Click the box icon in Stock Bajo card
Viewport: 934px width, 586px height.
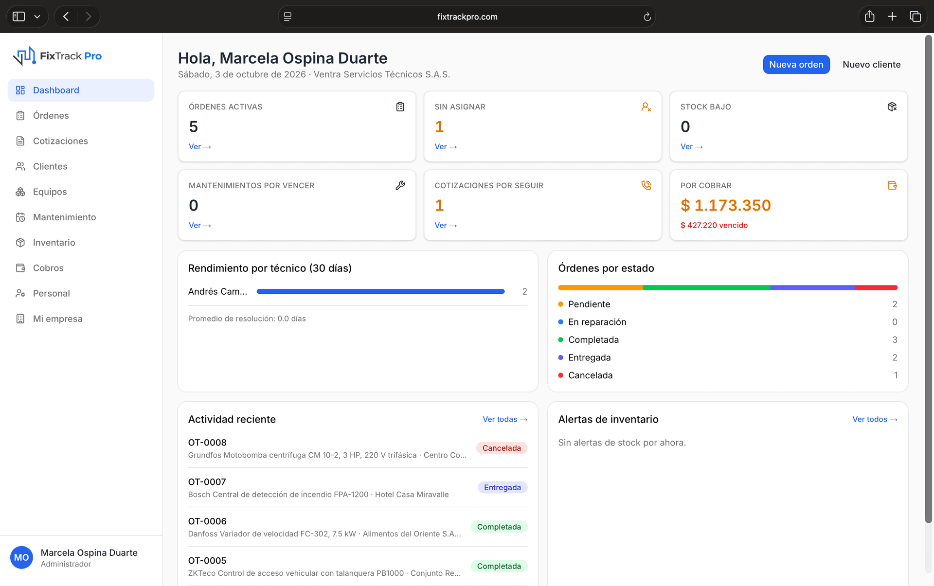tap(892, 107)
